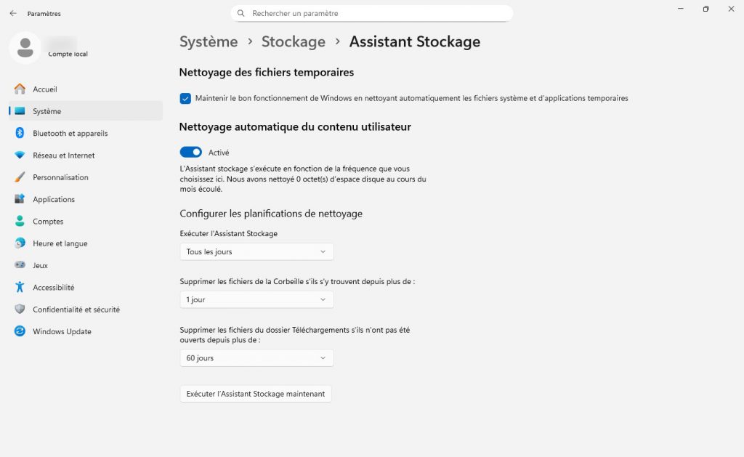
Task: Click the Applications sidebar icon
Action: point(20,199)
